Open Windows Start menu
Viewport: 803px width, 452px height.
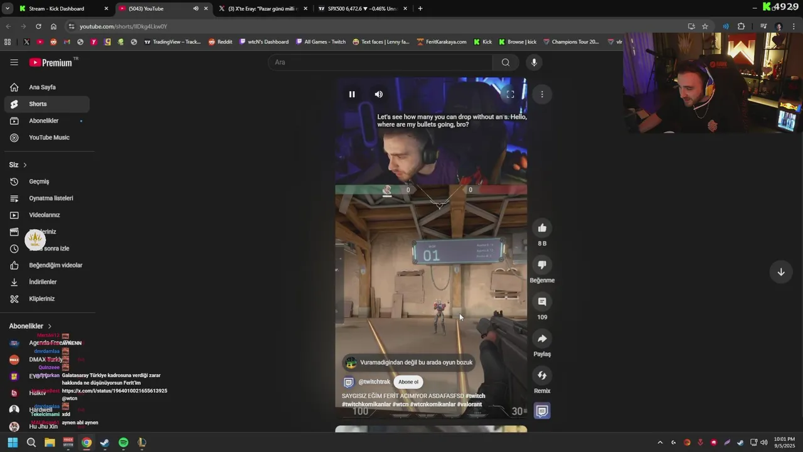(x=13, y=443)
